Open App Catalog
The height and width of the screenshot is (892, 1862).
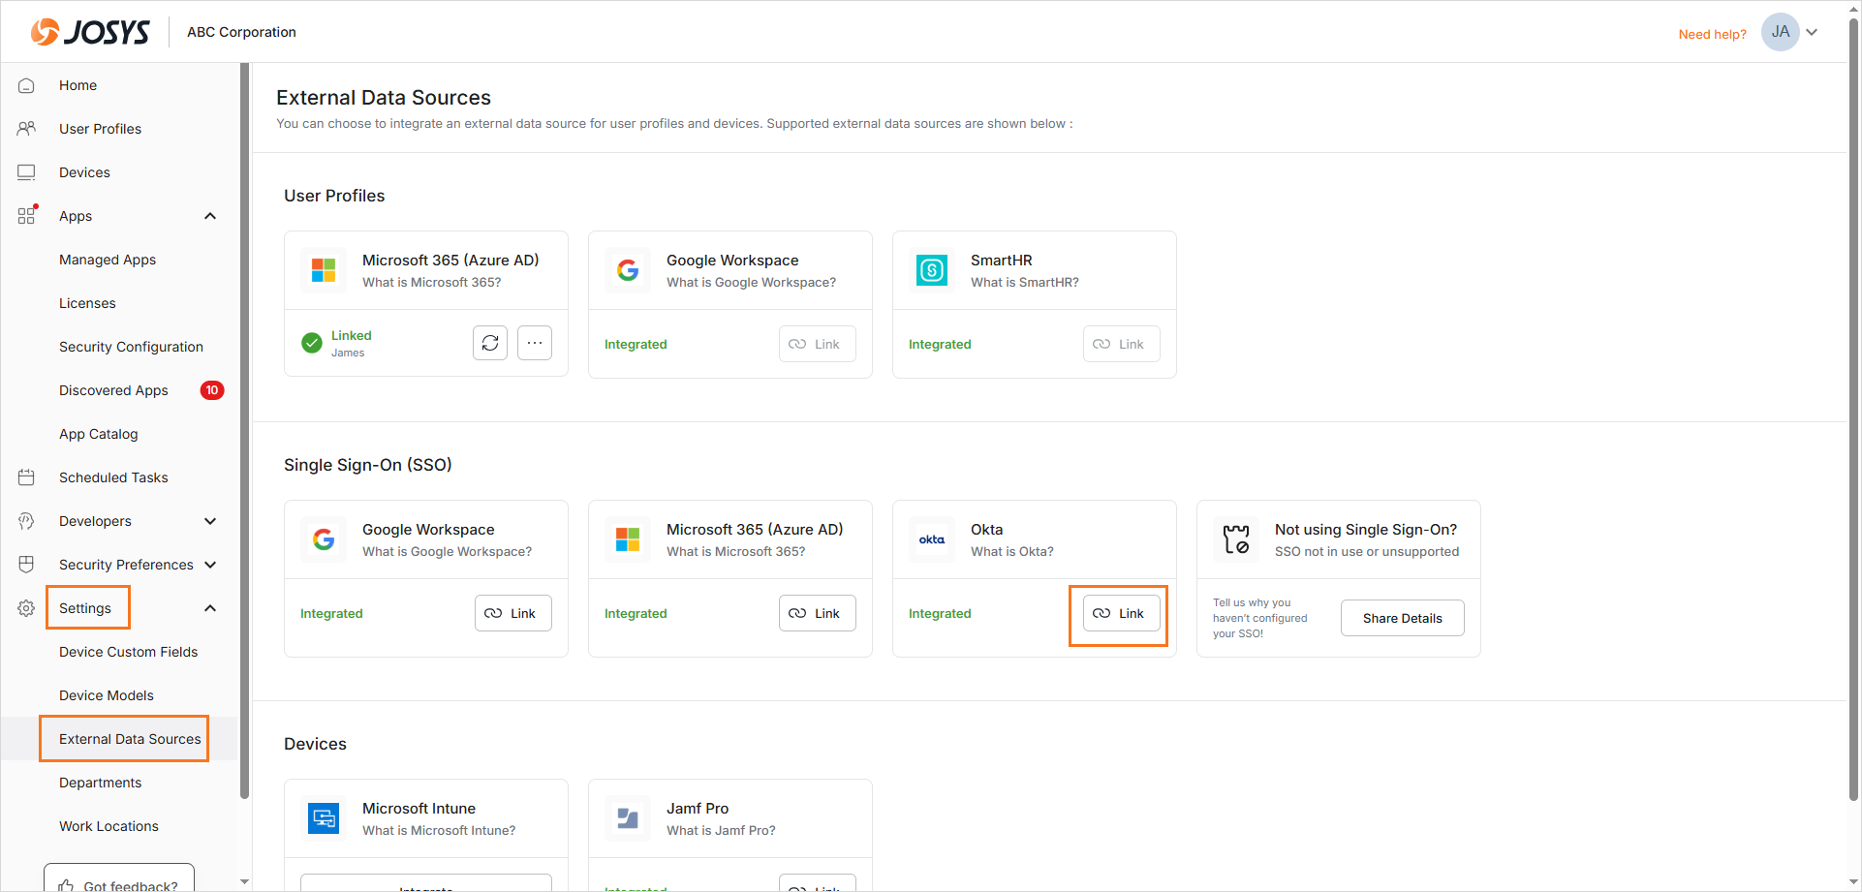point(98,434)
